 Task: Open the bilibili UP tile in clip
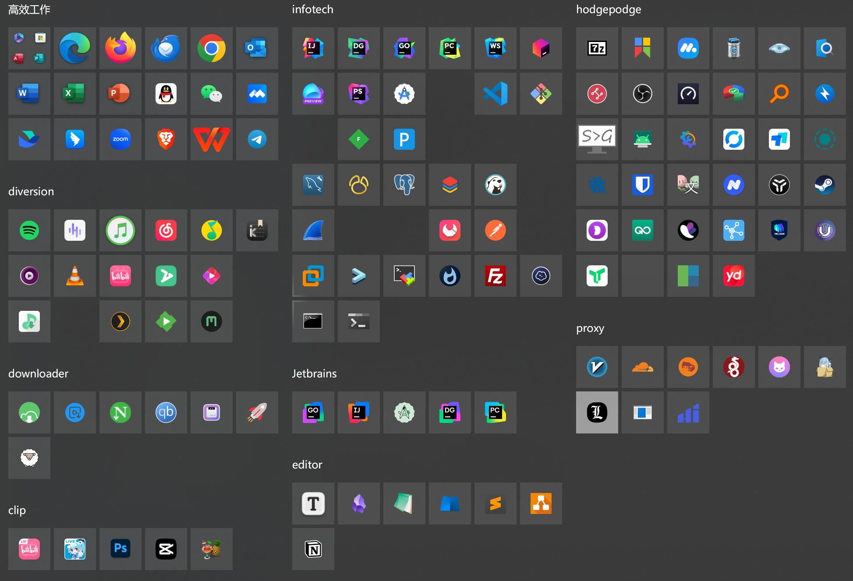click(x=29, y=549)
